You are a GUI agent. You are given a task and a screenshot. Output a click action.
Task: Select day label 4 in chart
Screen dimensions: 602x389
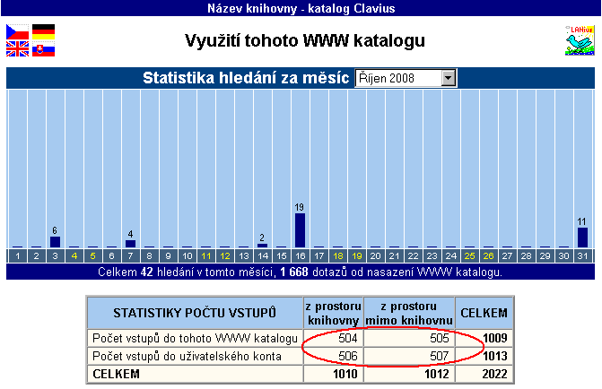click(x=74, y=255)
